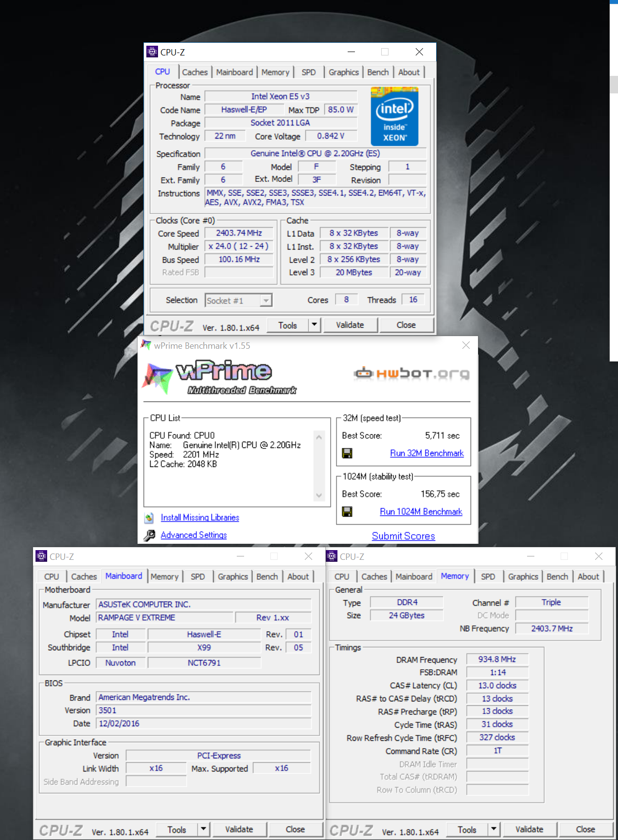Click Close button in Memory CPU-Z window

585,829
